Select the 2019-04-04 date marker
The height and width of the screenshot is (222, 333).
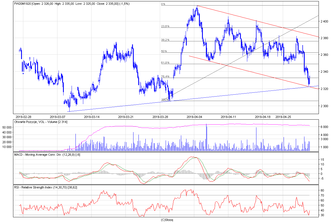click(194, 117)
